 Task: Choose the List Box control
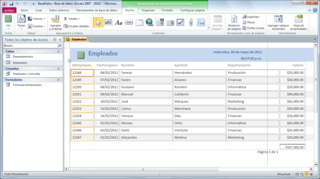coord(170,23)
